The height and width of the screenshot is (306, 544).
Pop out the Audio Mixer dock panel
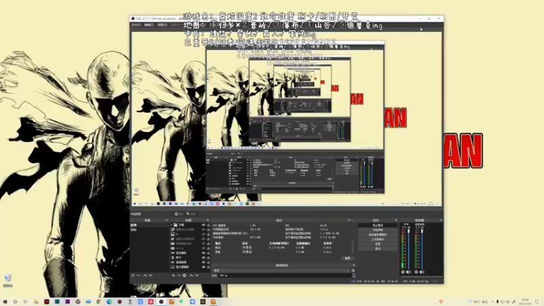[x=441, y=220]
